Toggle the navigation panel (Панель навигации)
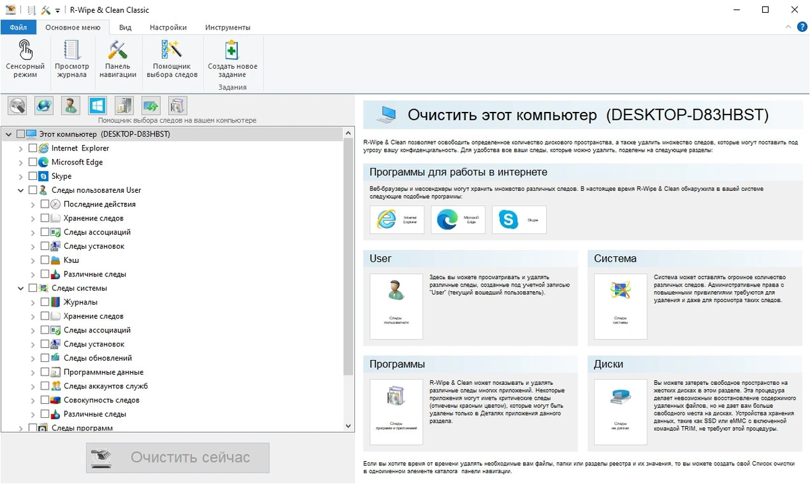Viewport: 810px width, 484px height. (x=117, y=59)
